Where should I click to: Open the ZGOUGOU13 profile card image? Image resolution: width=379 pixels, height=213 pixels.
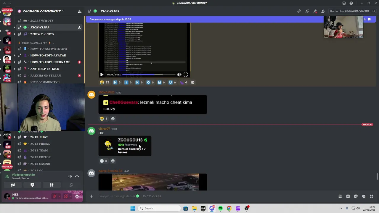[125, 146]
